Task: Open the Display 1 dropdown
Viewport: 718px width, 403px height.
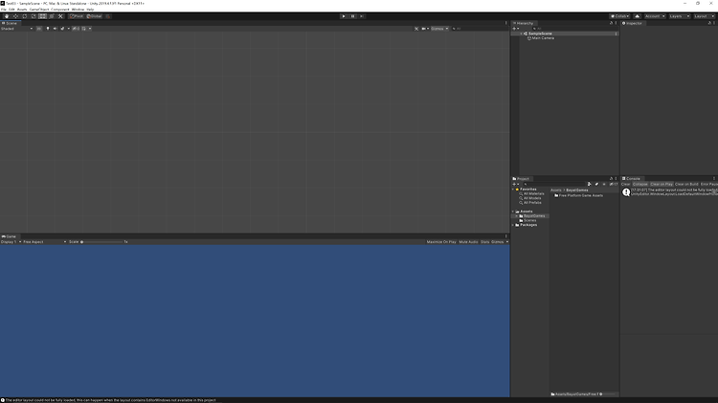Action: [11, 242]
